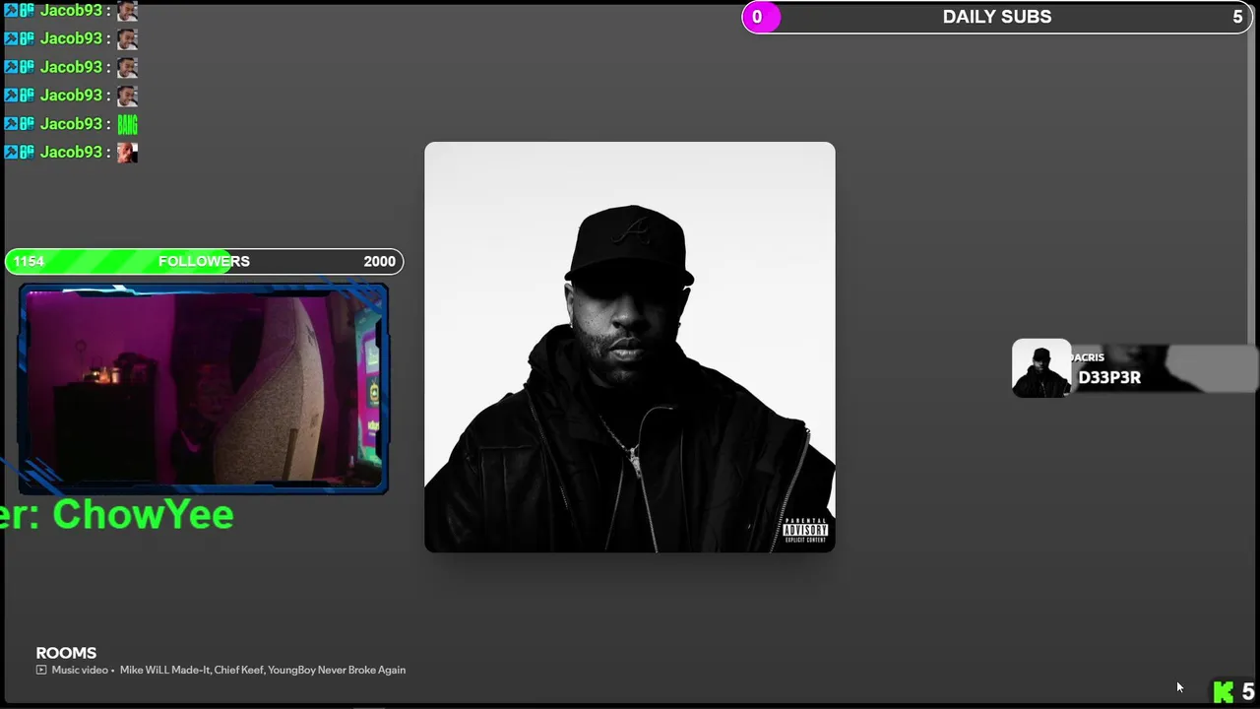Click the pink Daily Subs count circle showing 0

760,17
